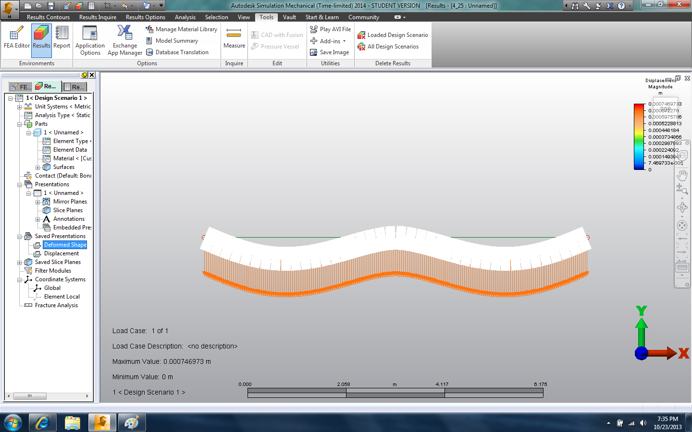Delete results for Loaded Design Scenario
Image resolution: width=692 pixels, height=432 pixels.
pyautogui.click(x=393, y=35)
